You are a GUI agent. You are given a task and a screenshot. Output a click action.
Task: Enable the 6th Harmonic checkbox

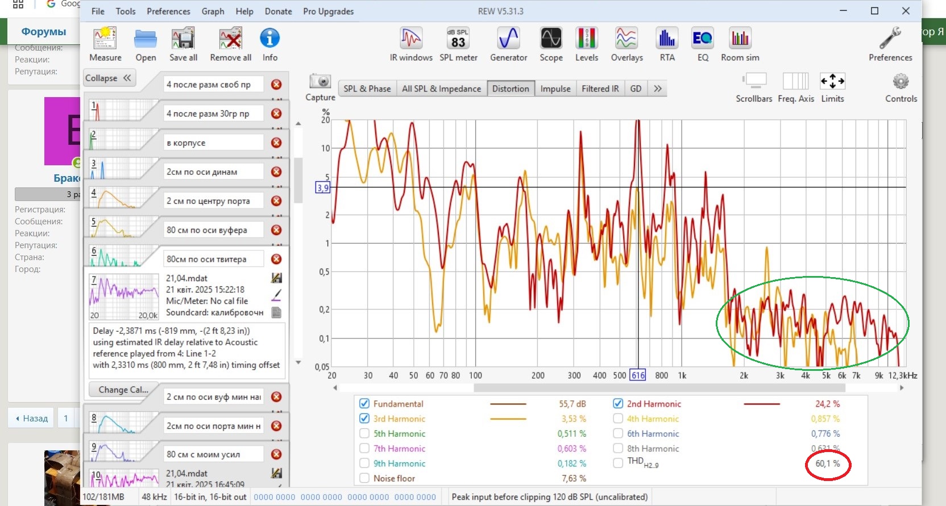618,433
